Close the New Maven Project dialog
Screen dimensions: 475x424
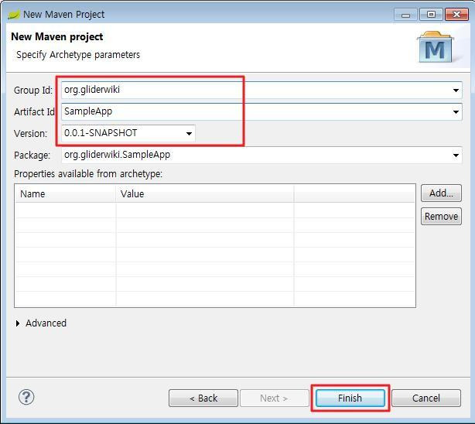[x=456, y=15]
